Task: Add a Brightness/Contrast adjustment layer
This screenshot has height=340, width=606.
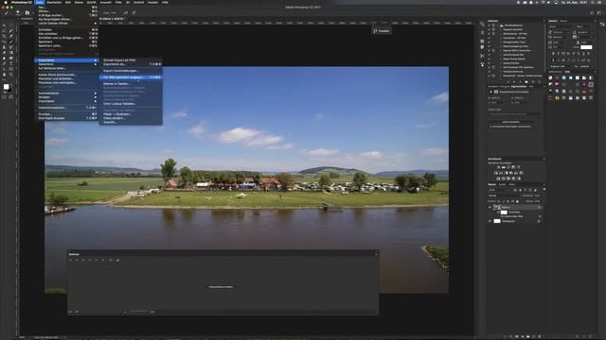Action: [499, 167]
